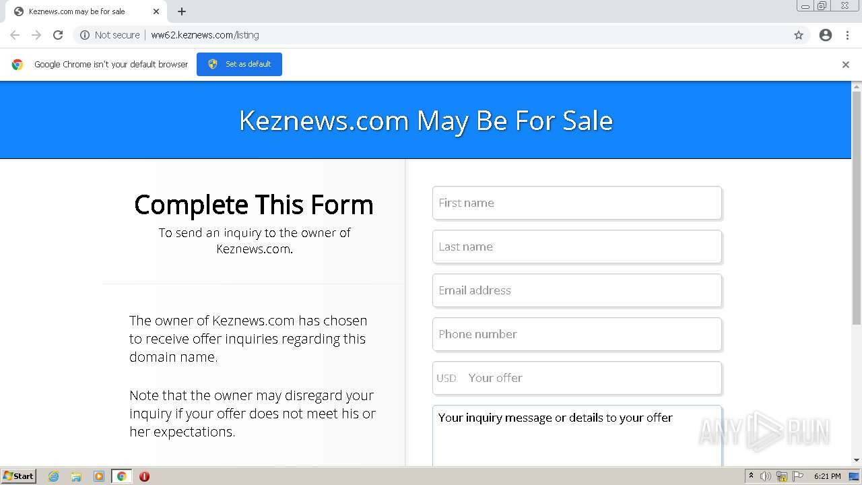The width and height of the screenshot is (862, 485).
Task: Select the Keznews.com may be for sale tab
Action: pyautogui.click(x=77, y=11)
